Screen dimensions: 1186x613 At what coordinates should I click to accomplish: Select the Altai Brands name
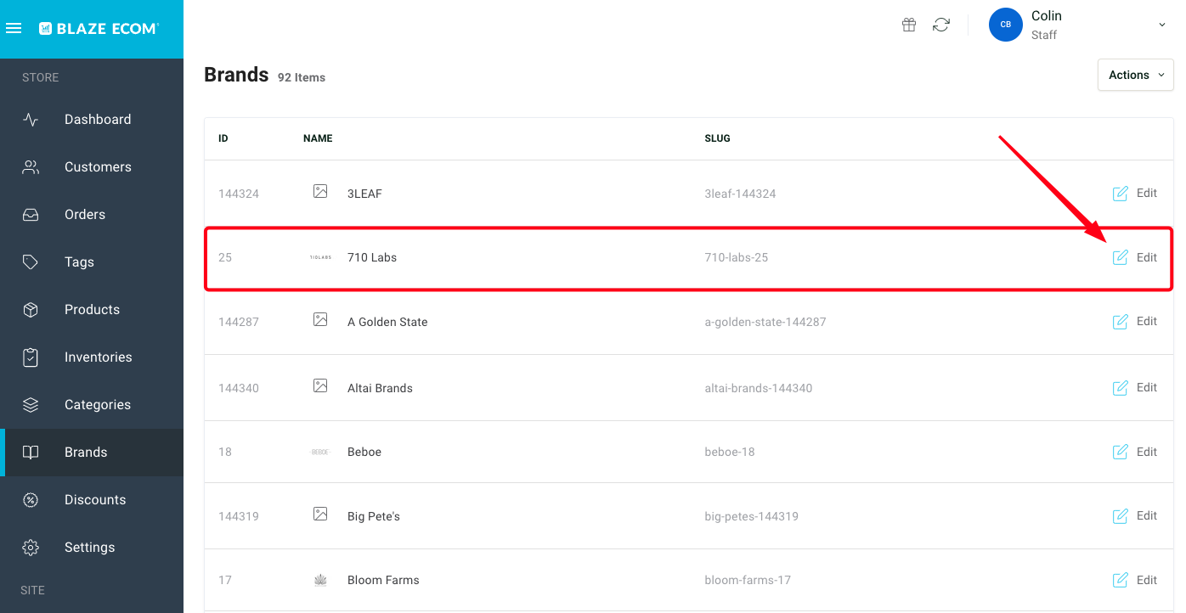pos(380,388)
